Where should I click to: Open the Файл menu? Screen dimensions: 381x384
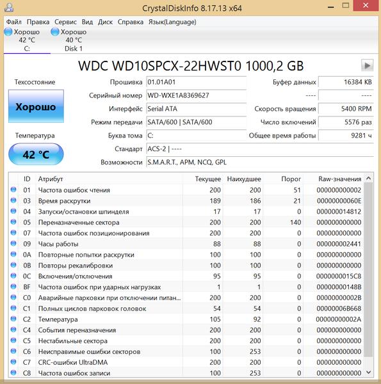[x=13, y=22]
